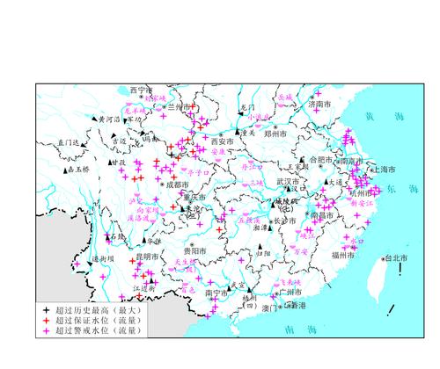440x369 pixels.
Task: Click the 丹江口 reservoir label
Action: coord(252,167)
